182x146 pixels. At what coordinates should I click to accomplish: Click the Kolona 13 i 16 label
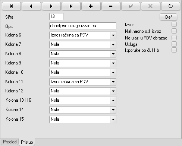pos(18,100)
